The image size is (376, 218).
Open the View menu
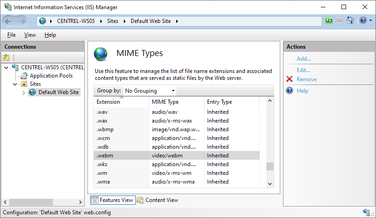coord(30,35)
